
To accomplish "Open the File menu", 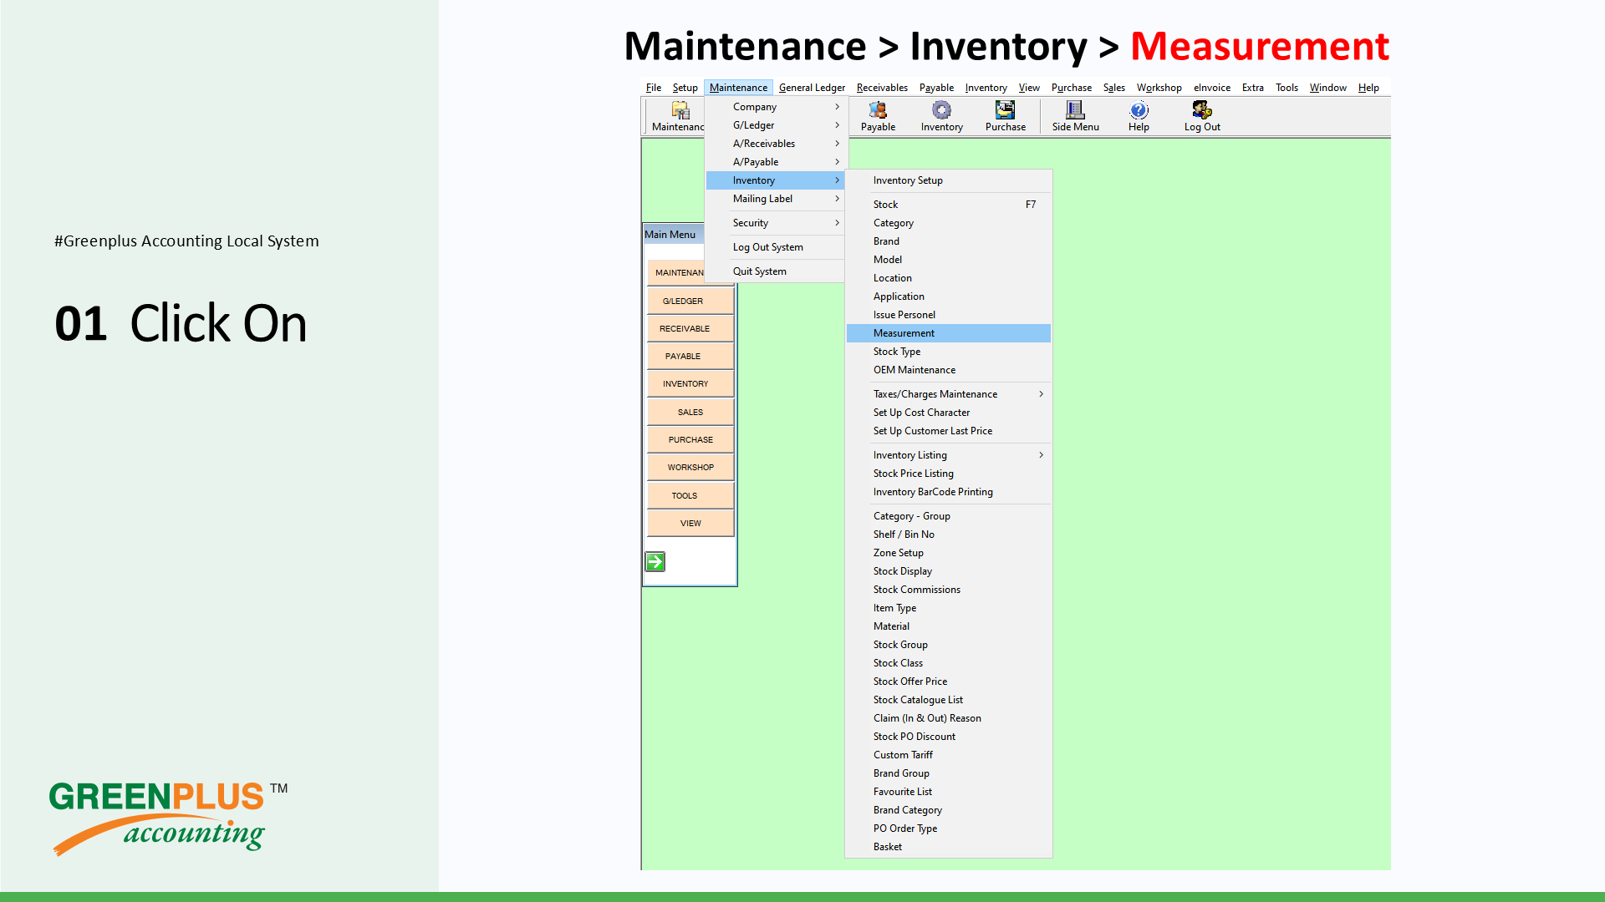I will pos(653,88).
